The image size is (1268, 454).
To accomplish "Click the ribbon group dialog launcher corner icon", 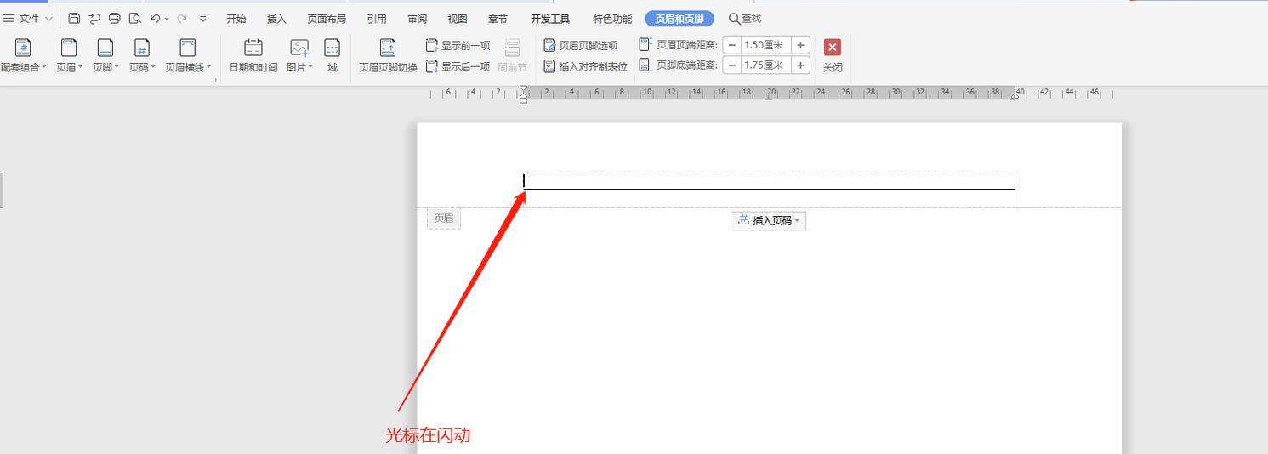I will 214,80.
